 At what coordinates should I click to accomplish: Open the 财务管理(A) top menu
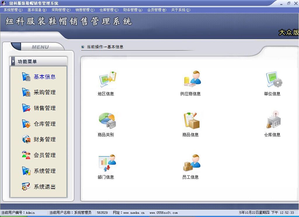pyautogui.click(x=133, y=10)
